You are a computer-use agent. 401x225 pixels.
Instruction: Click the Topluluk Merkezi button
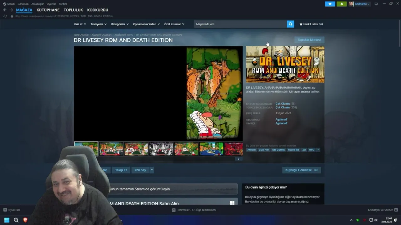pyautogui.click(x=309, y=40)
